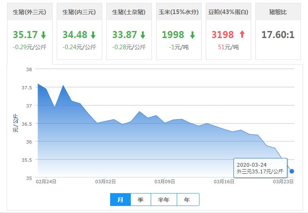This screenshot has height=213, width=308.
Task: Switch chart range to 季
Action: tap(141, 200)
